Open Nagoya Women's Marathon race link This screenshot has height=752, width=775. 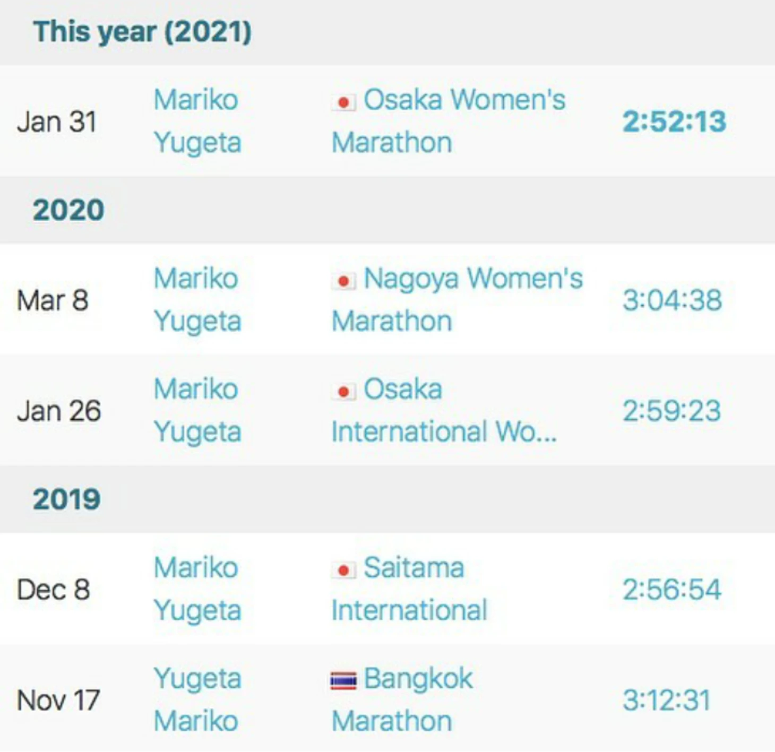point(457,300)
